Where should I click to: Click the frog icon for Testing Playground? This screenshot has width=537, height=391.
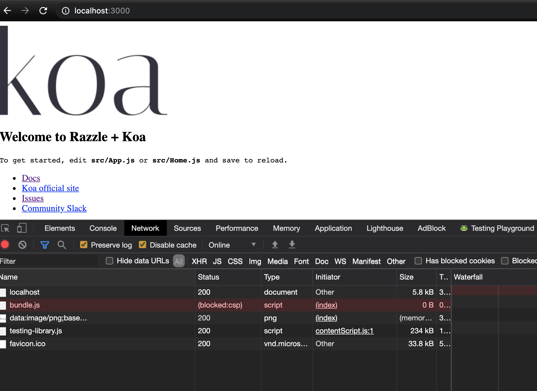tap(464, 228)
